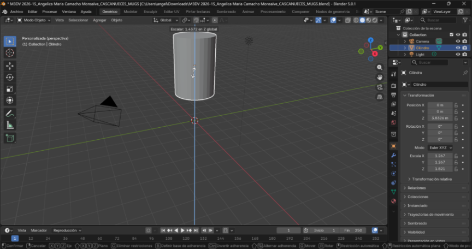Click the zoom magnifier viewport icon
Image resolution: width=472 pixels, height=249 pixels.
[380, 67]
